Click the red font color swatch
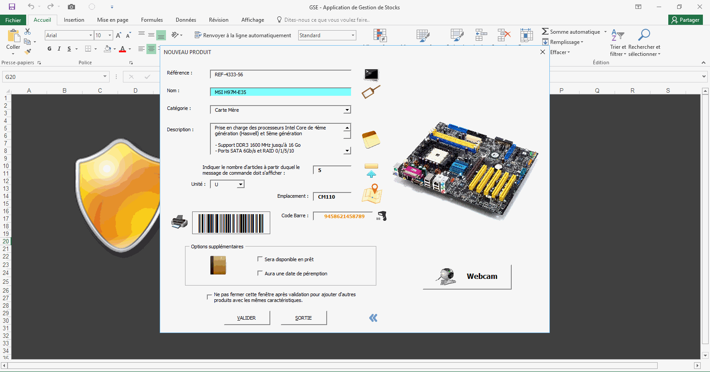Viewport: 710px width, 372px height. [x=122, y=49]
